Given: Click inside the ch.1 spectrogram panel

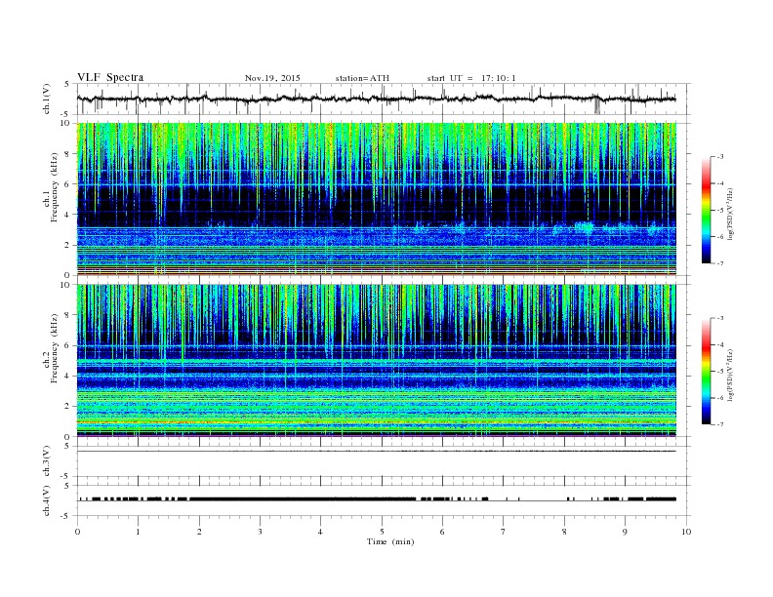Looking at the screenshot, I should tap(377, 199).
